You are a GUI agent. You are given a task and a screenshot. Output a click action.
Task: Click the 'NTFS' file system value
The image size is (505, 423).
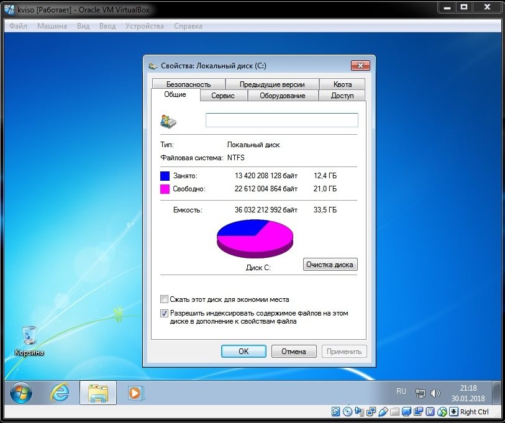tap(236, 158)
